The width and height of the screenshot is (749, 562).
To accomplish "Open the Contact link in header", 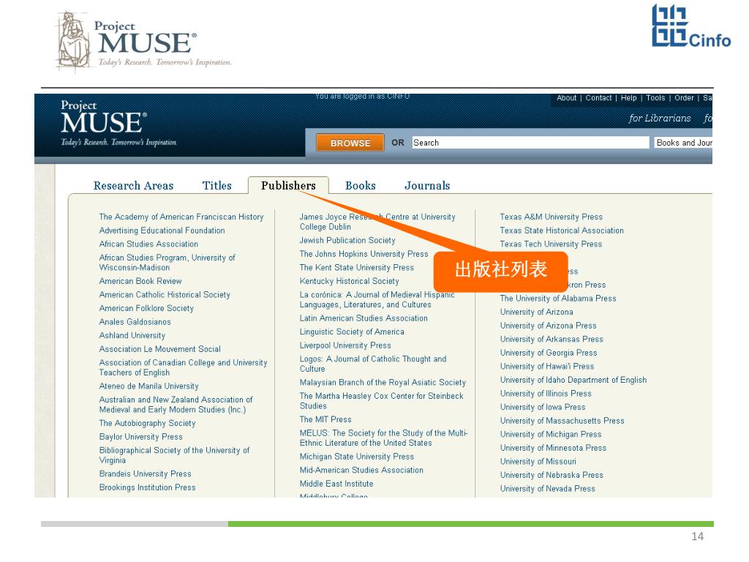I will [598, 98].
